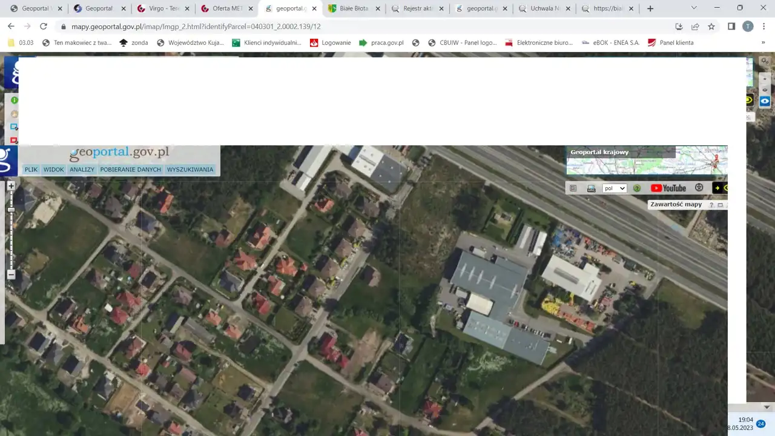
Task: Click the browser share page icon
Action: tap(695, 27)
